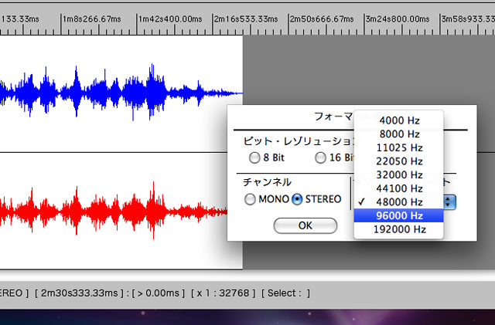The image size is (495, 325).
Task: Confirm the format dialog with OK
Action: click(x=306, y=225)
